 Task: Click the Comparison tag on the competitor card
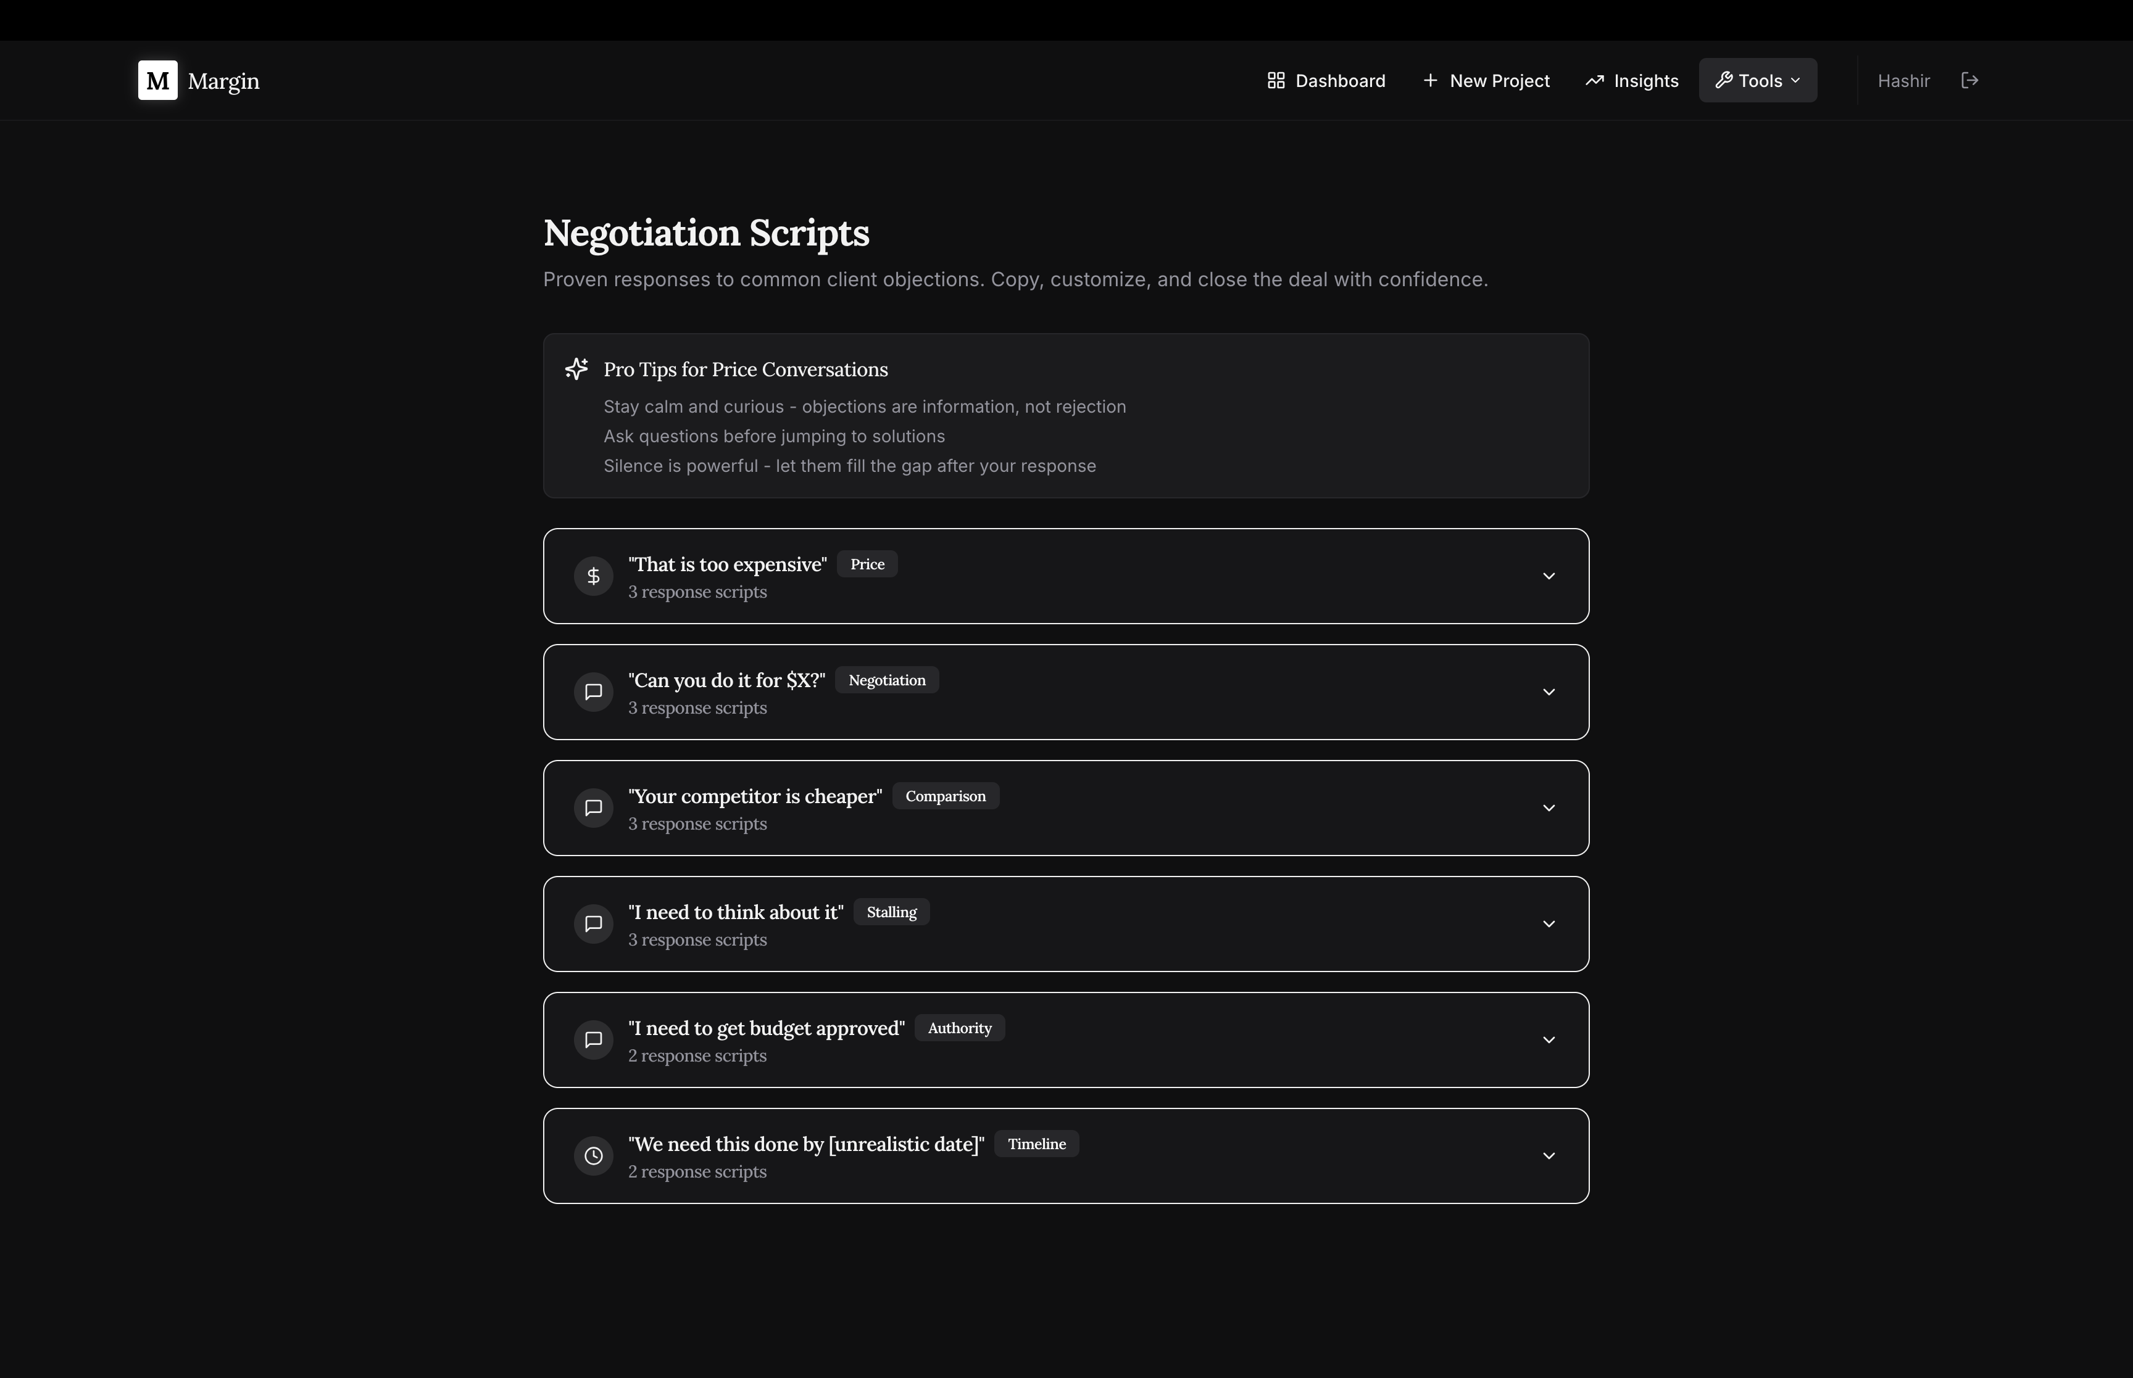tap(945, 796)
